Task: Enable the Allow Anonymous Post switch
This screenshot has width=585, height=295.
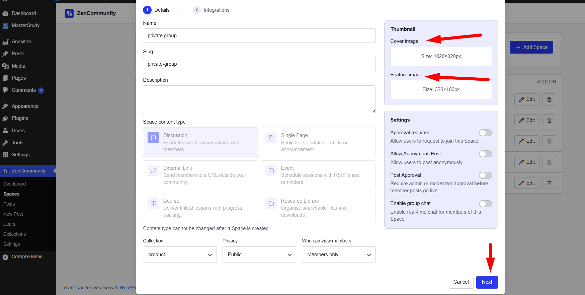Action: [485, 154]
